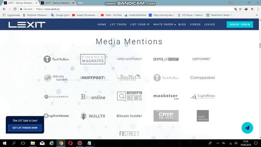Open Windows taskbar search

tap(14, 143)
